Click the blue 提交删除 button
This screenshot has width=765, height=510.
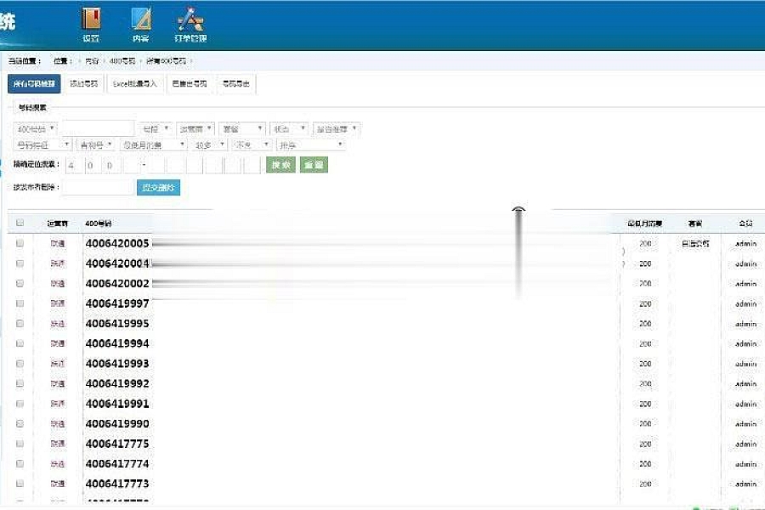coord(158,188)
